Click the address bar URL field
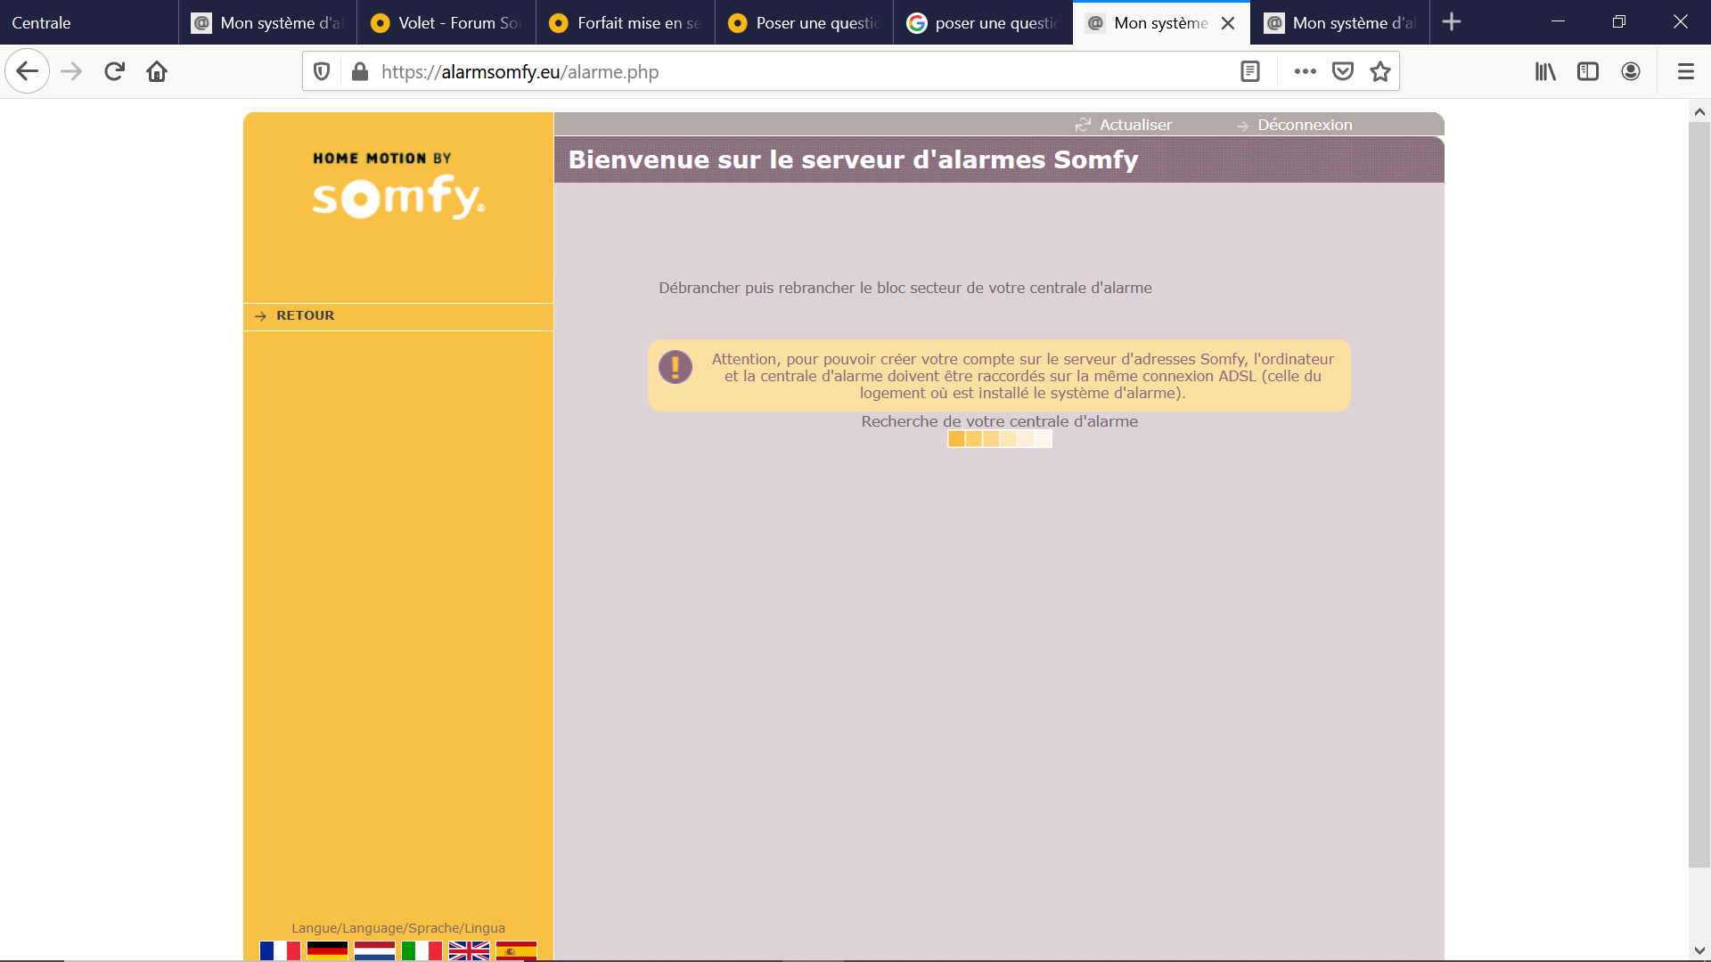 click(x=802, y=71)
